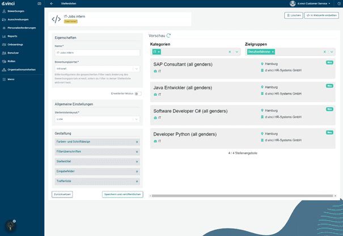Toggle the Erweiterter Modus switch

click(138, 94)
